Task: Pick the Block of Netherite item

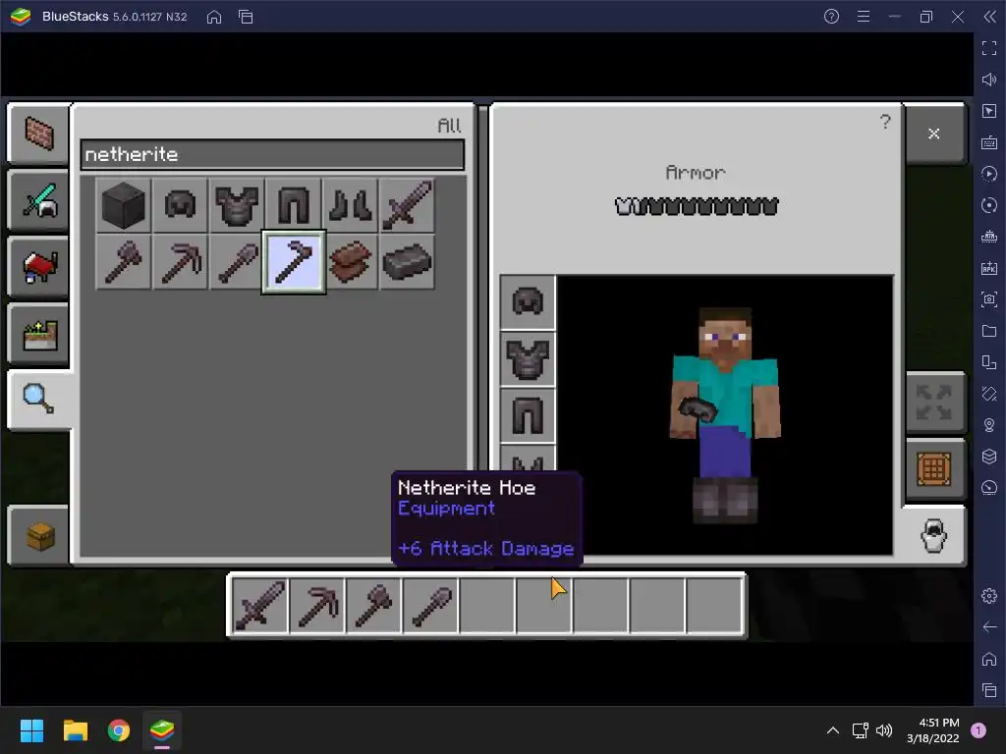Action: pyautogui.click(x=123, y=205)
